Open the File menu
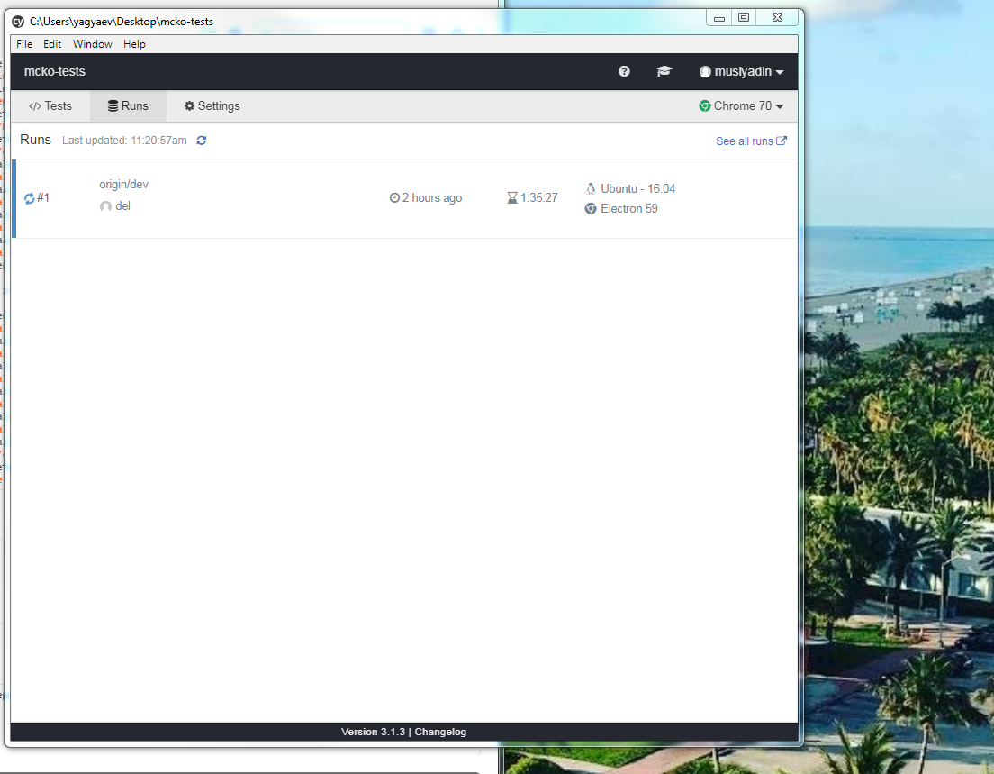 tap(23, 43)
